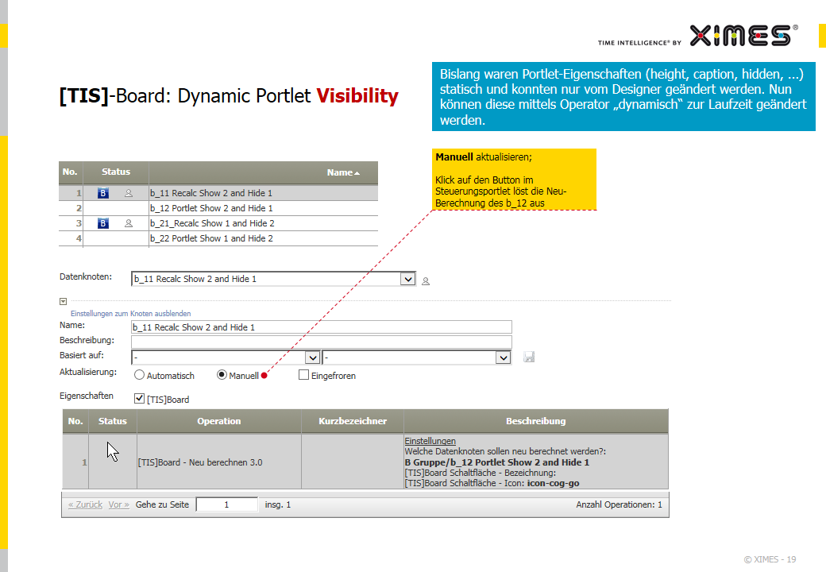
Task: Click the XIMES logo
Action: click(x=743, y=35)
